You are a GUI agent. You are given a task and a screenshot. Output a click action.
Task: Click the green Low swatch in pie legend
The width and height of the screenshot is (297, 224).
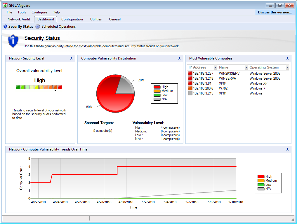tap(157, 95)
